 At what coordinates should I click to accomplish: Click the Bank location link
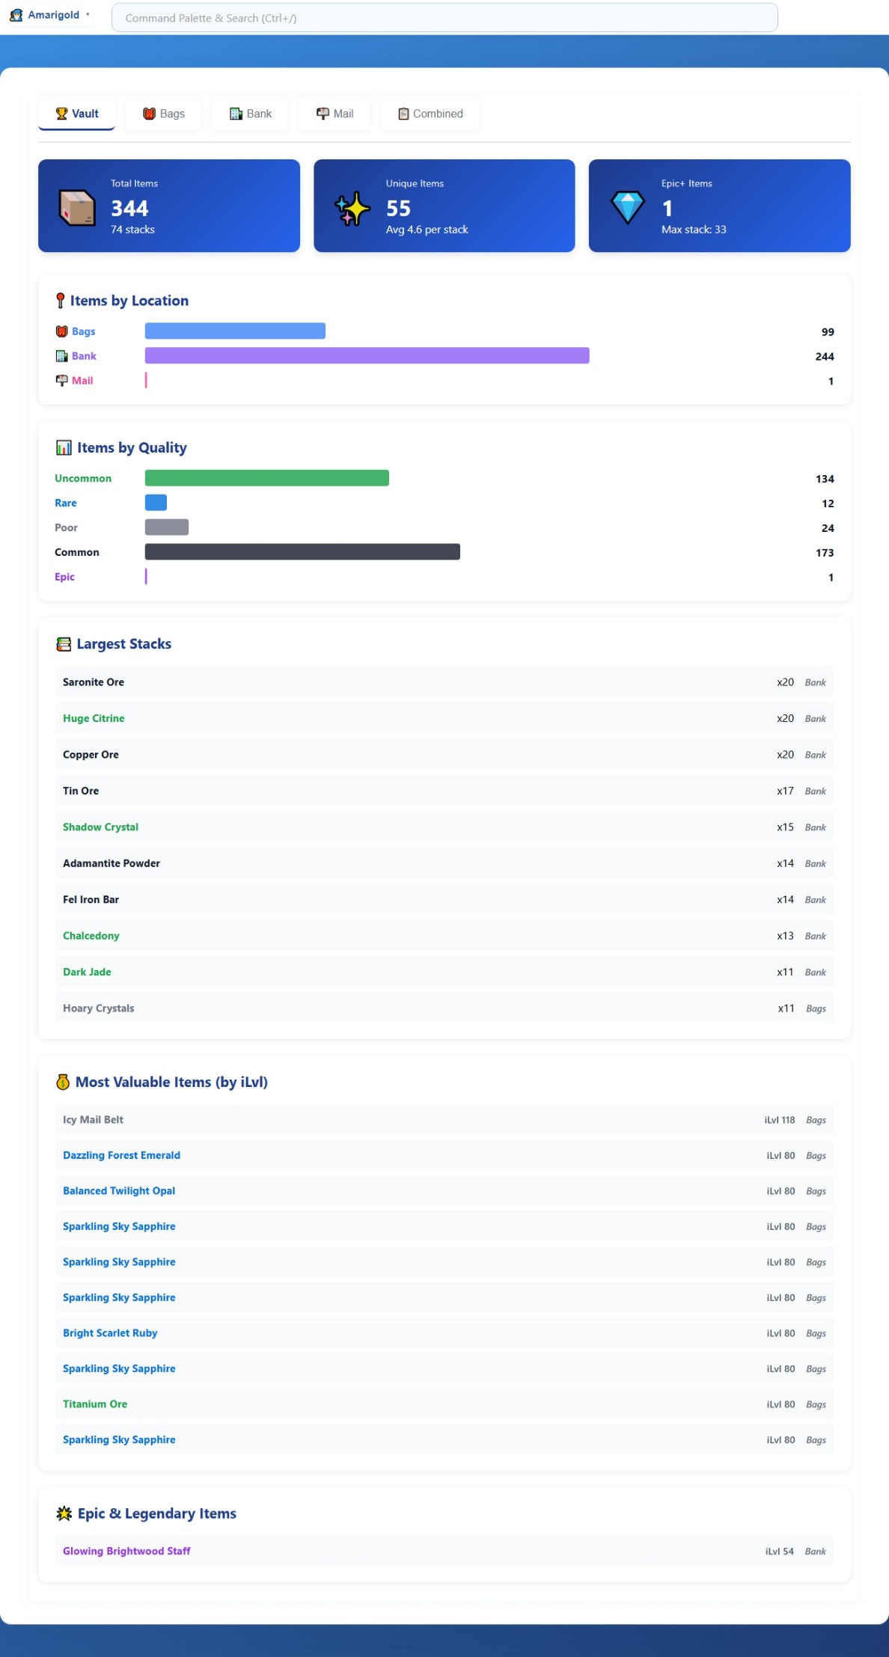[84, 356]
